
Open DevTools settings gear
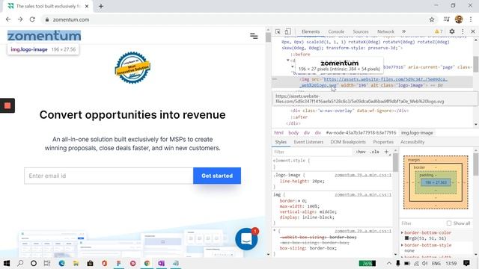(x=452, y=31)
